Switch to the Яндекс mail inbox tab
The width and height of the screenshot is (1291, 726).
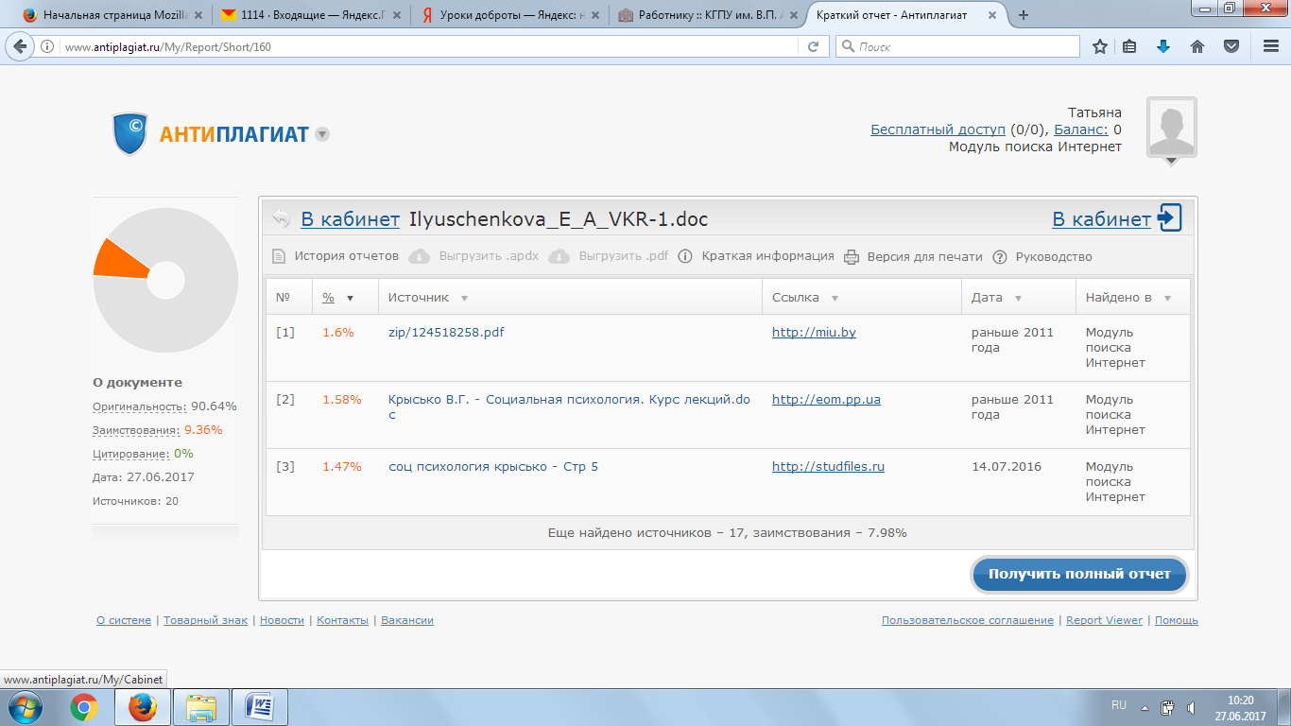(x=302, y=15)
